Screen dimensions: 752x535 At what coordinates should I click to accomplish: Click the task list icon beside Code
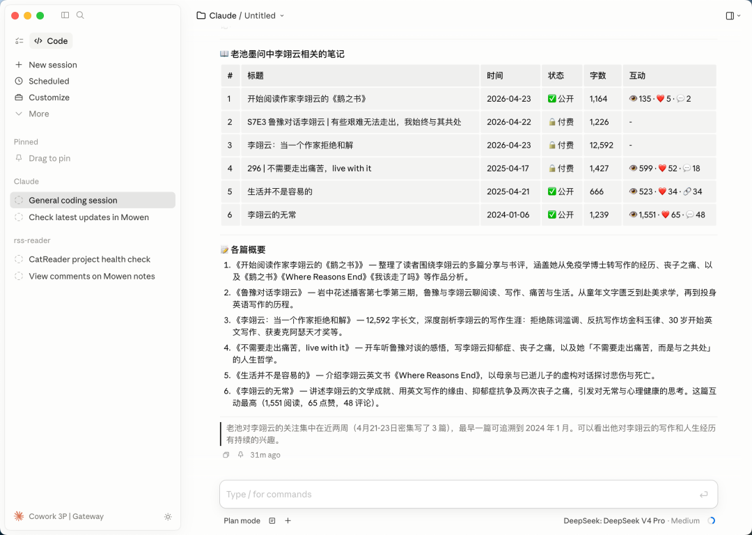coord(19,40)
